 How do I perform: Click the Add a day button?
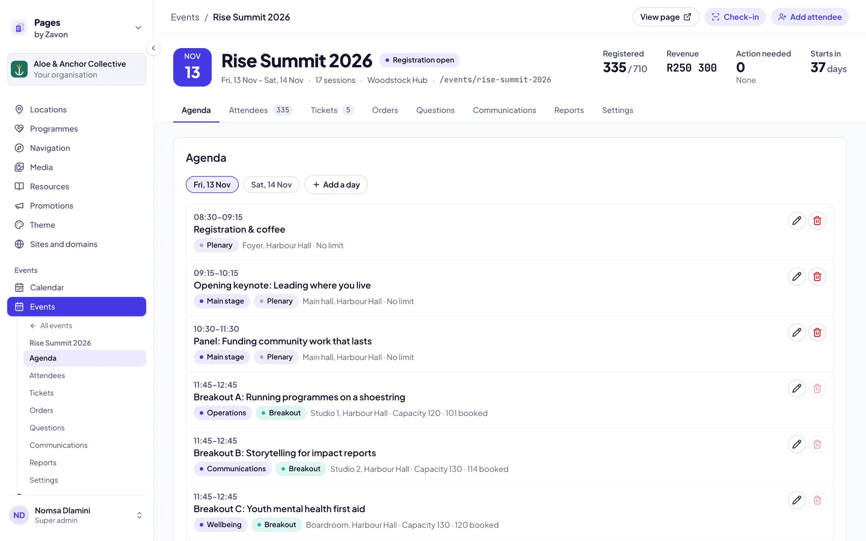(336, 185)
